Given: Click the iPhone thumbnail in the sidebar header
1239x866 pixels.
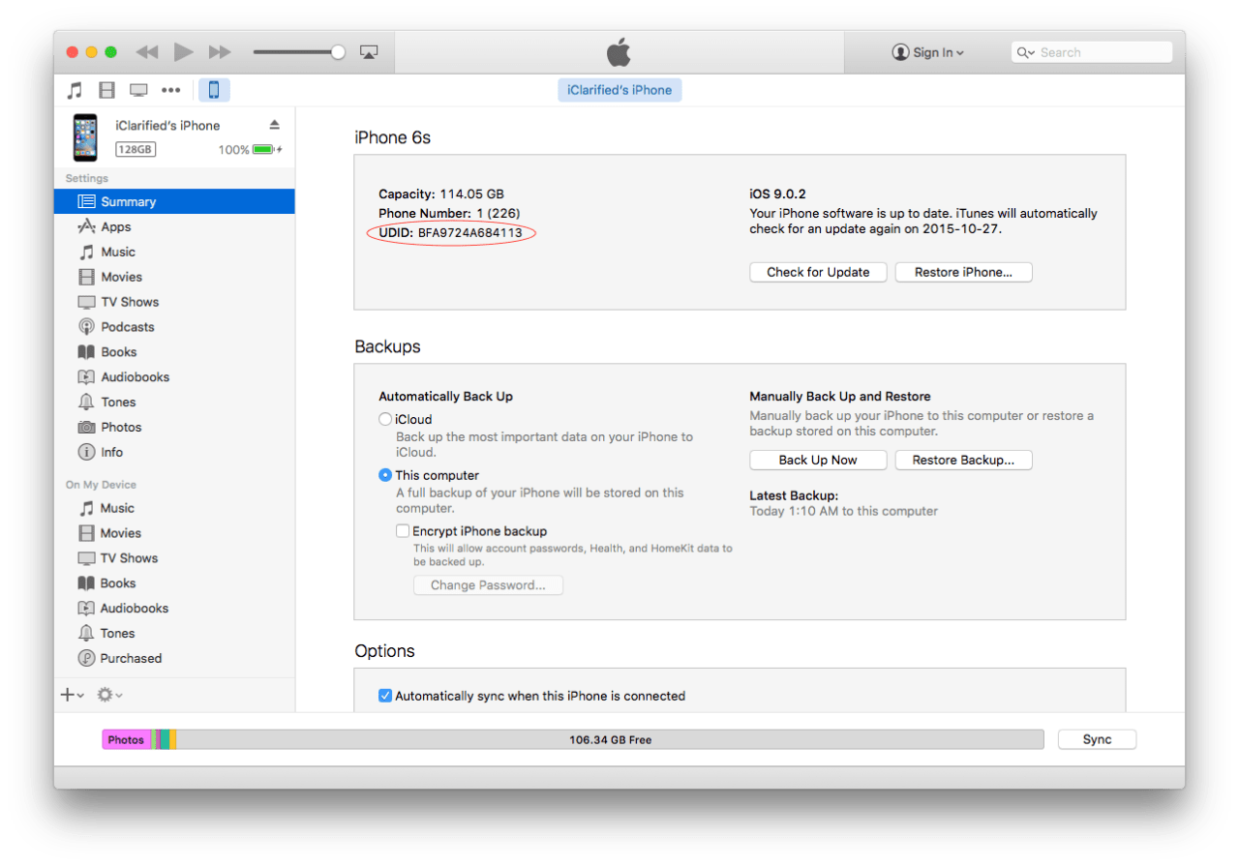Looking at the screenshot, I should pos(84,137).
